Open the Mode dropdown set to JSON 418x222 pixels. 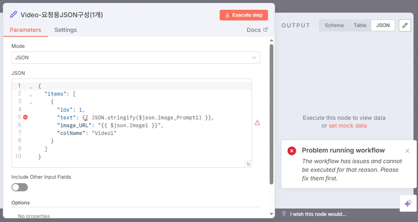click(x=136, y=58)
